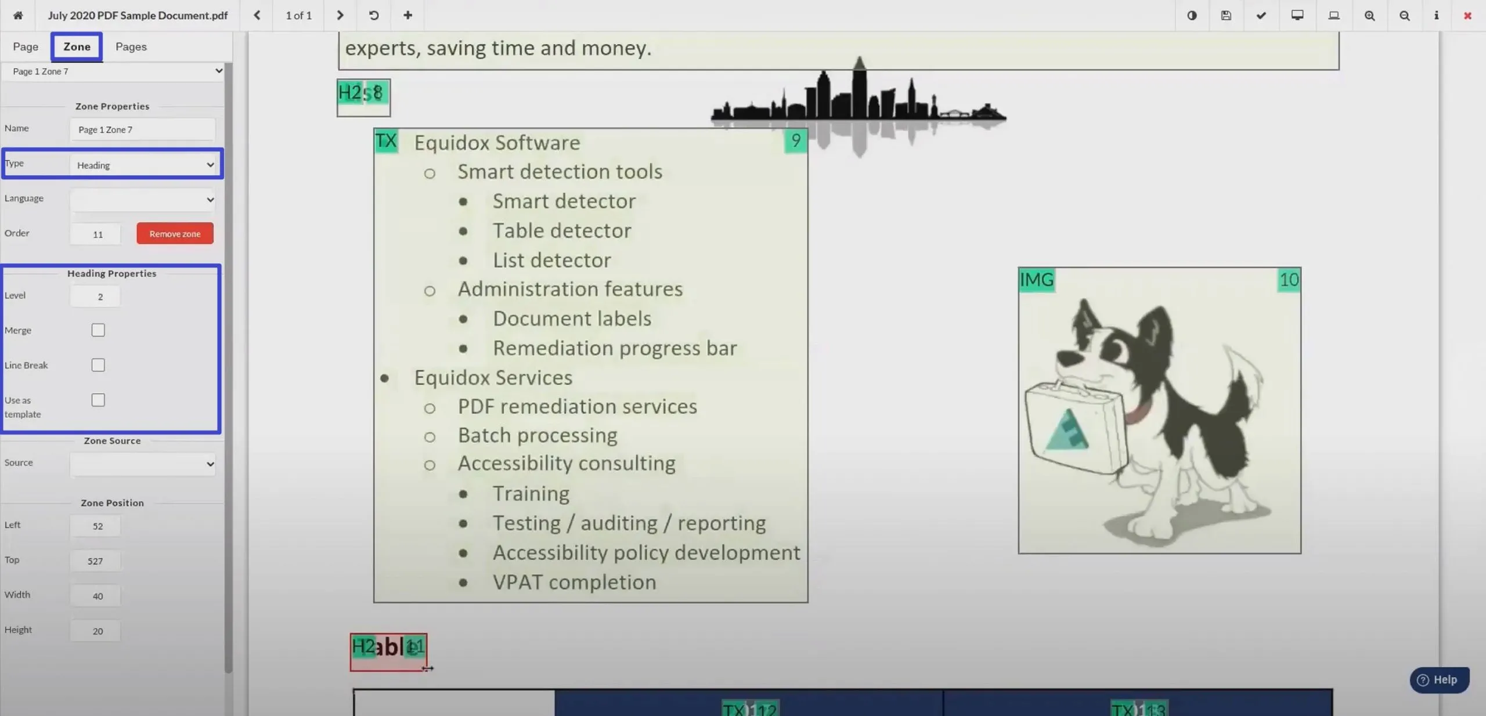Expand the Type dropdown in Zone Properties

[x=208, y=165]
